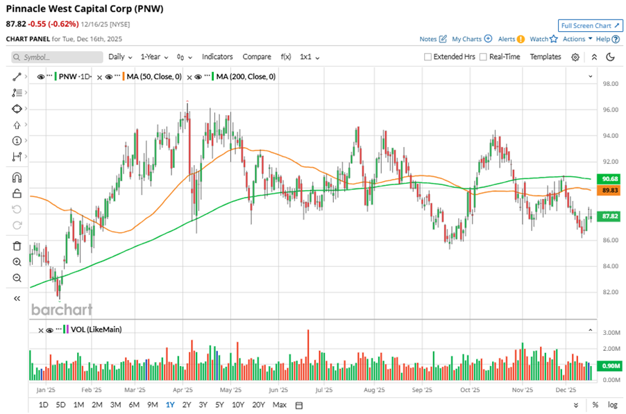Select the Max time range
Viewport: 626px width, 414px height.
point(280,405)
